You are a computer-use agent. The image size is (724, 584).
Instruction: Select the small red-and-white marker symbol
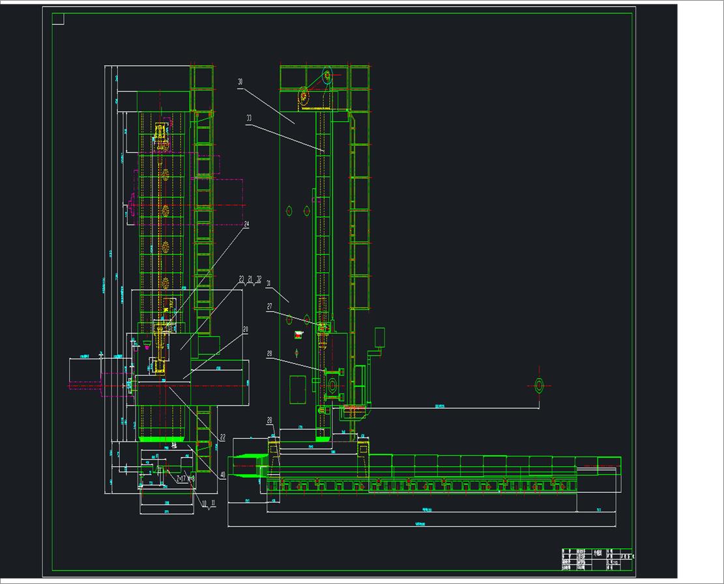(x=299, y=335)
